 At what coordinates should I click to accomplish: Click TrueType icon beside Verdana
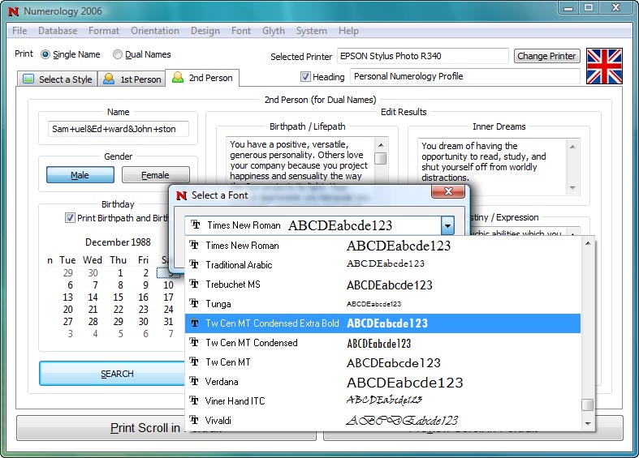(x=194, y=381)
